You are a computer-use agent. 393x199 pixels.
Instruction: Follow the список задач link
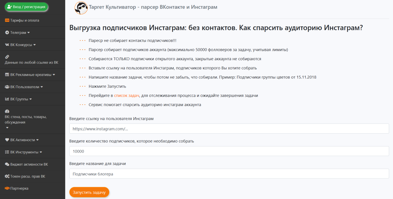tap(127, 96)
